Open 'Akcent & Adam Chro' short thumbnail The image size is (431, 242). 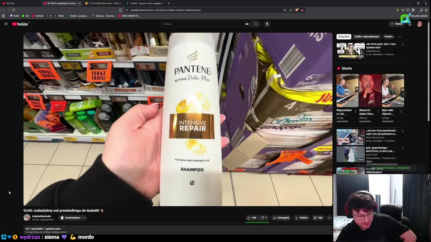[370, 90]
